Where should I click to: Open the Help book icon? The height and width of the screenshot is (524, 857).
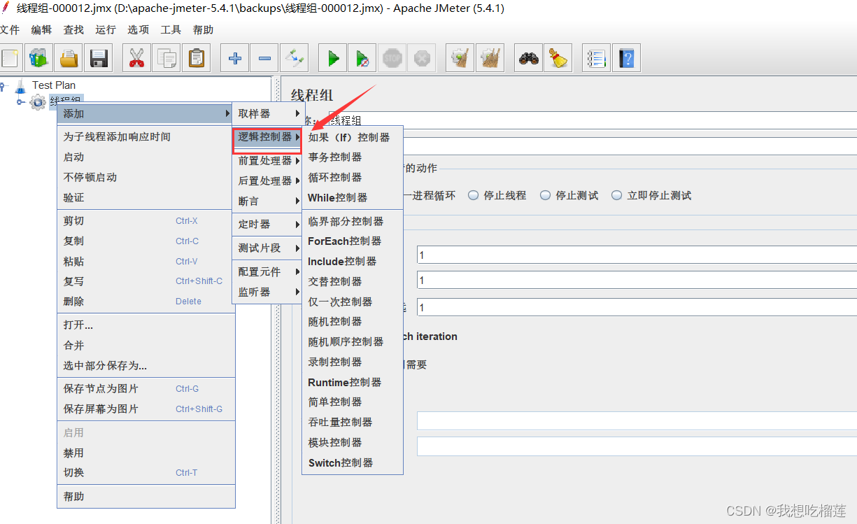click(626, 58)
